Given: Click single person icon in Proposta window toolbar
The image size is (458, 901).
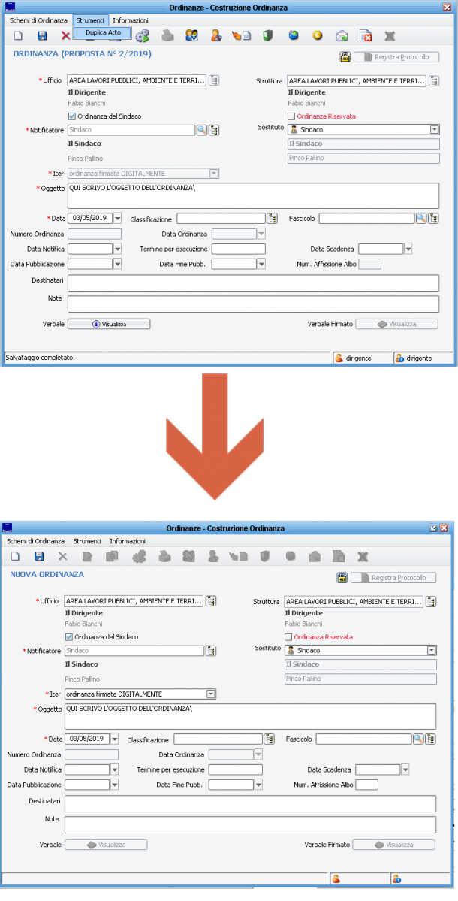Looking at the screenshot, I should [215, 35].
